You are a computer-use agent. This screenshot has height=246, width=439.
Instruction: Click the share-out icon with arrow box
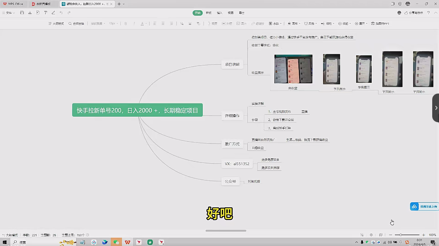point(38,13)
